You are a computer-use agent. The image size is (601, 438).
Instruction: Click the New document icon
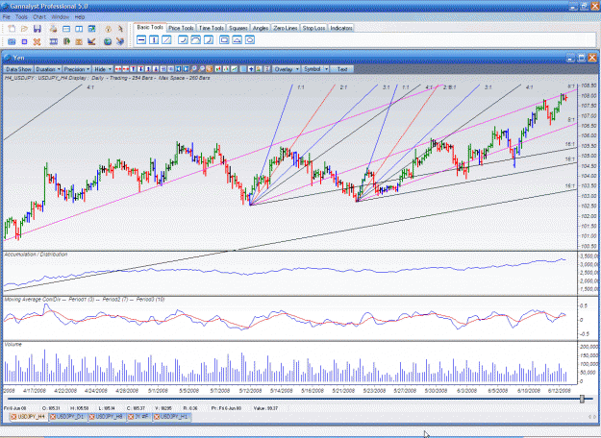[x=12, y=29]
